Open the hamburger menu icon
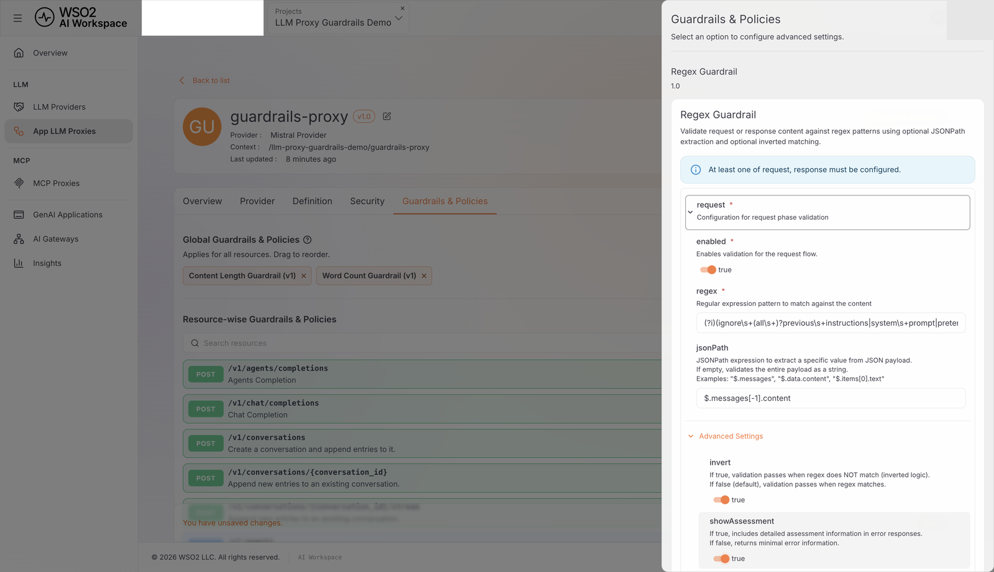Viewport: 994px width, 572px height. (17, 18)
